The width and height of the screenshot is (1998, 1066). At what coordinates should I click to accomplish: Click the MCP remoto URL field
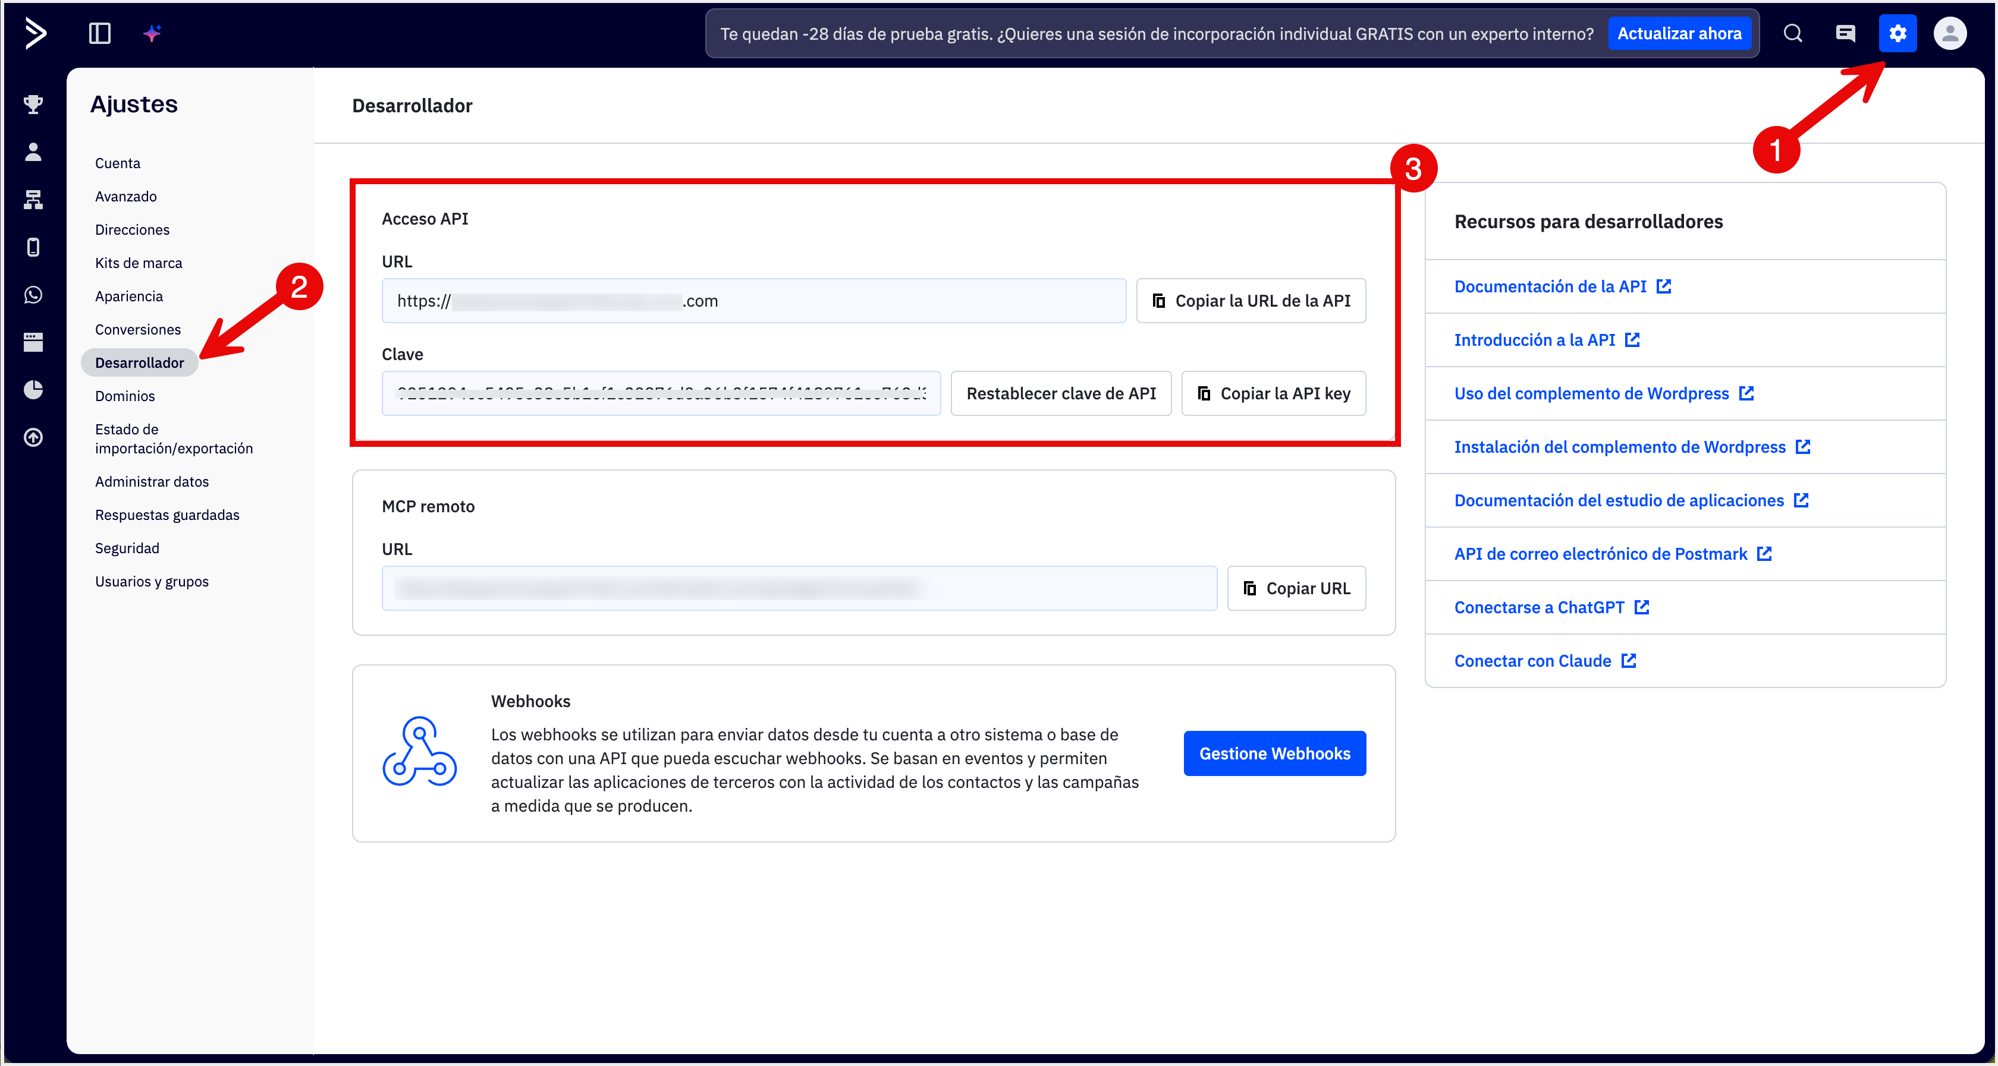tap(799, 588)
